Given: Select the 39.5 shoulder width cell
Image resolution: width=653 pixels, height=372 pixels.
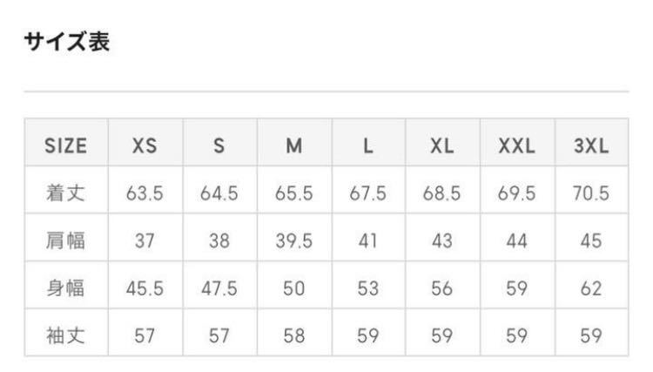Looking at the screenshot, I should point(294,240).
